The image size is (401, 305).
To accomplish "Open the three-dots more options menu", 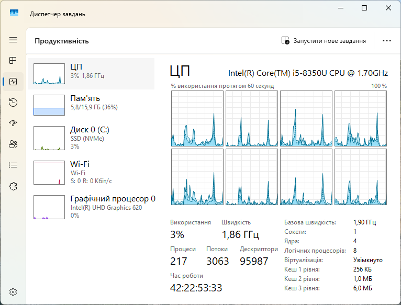I will click(x=387, y=41).
